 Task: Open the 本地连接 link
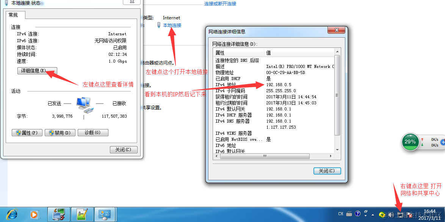pos(172,25)
